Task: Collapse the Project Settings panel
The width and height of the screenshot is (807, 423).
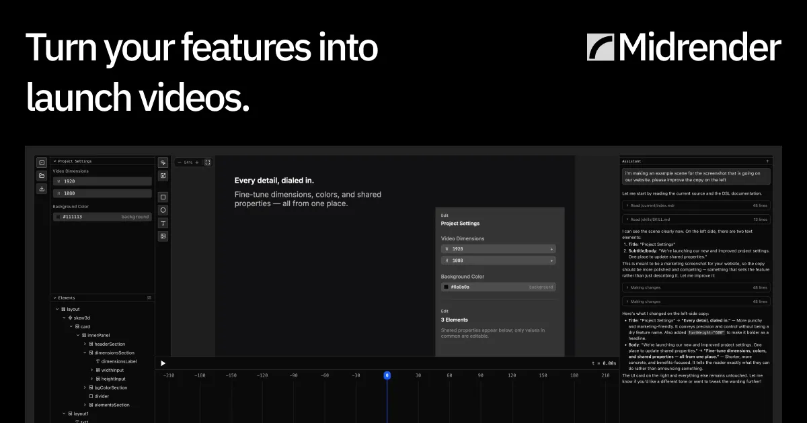Action: click(x=55, y=161)
